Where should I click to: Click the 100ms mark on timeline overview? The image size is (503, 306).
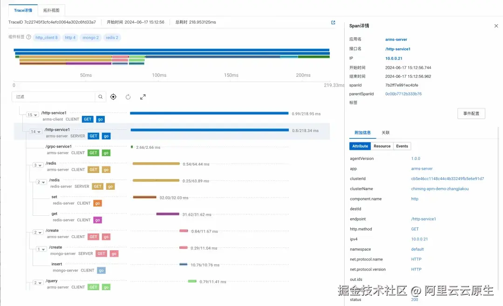point(159,75)
